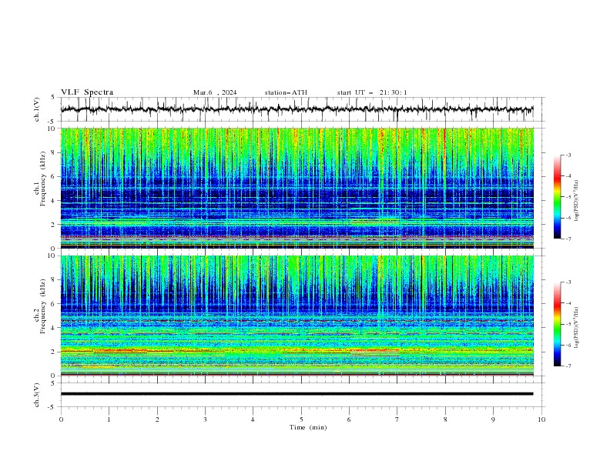Click the "VLF Spectra" plot title
The width and height of the screenshot is (610, 471).
(87, 92)
